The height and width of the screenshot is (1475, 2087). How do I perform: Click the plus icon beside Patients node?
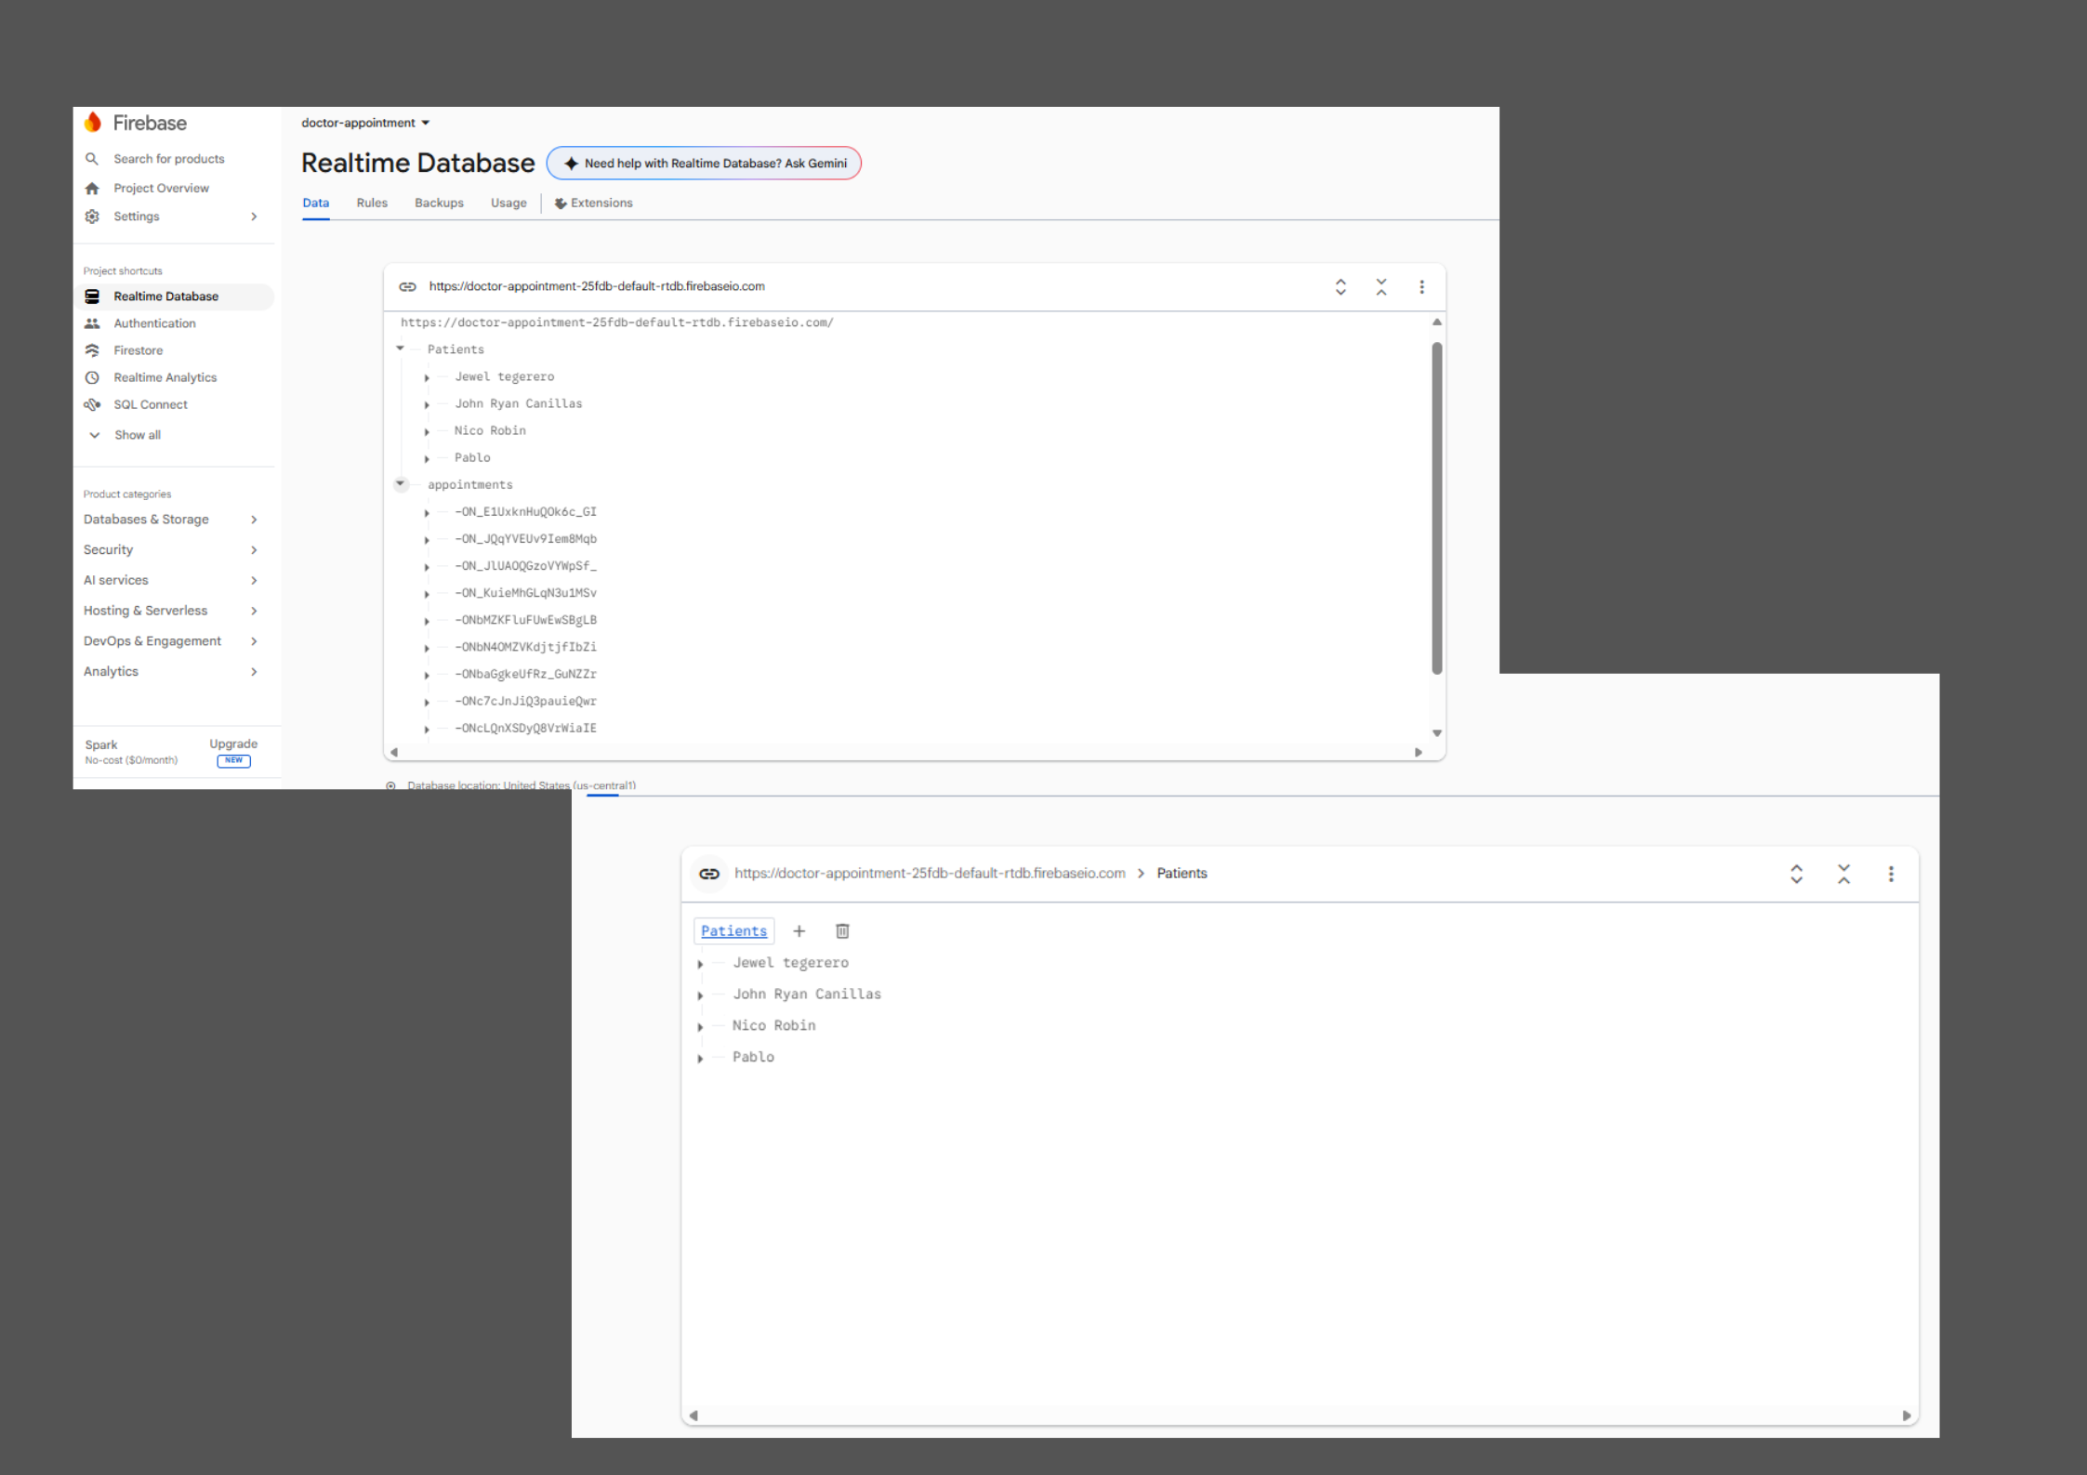tap(799, 931)
